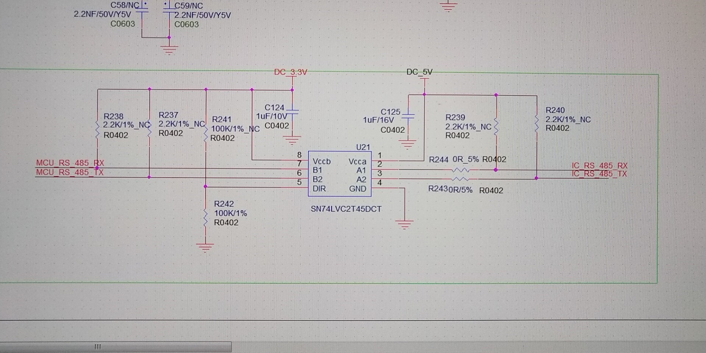Select the R239 resistor designator
The width and height of the screenshot is (706, 353).
(455, 118)
